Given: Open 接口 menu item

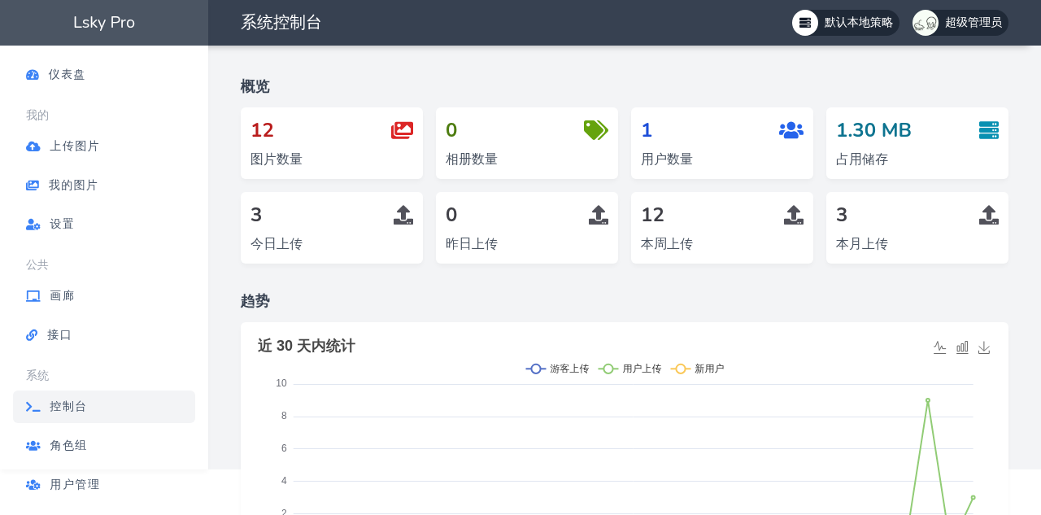Looking at the screenshot, I should click(x=104, y=335).
